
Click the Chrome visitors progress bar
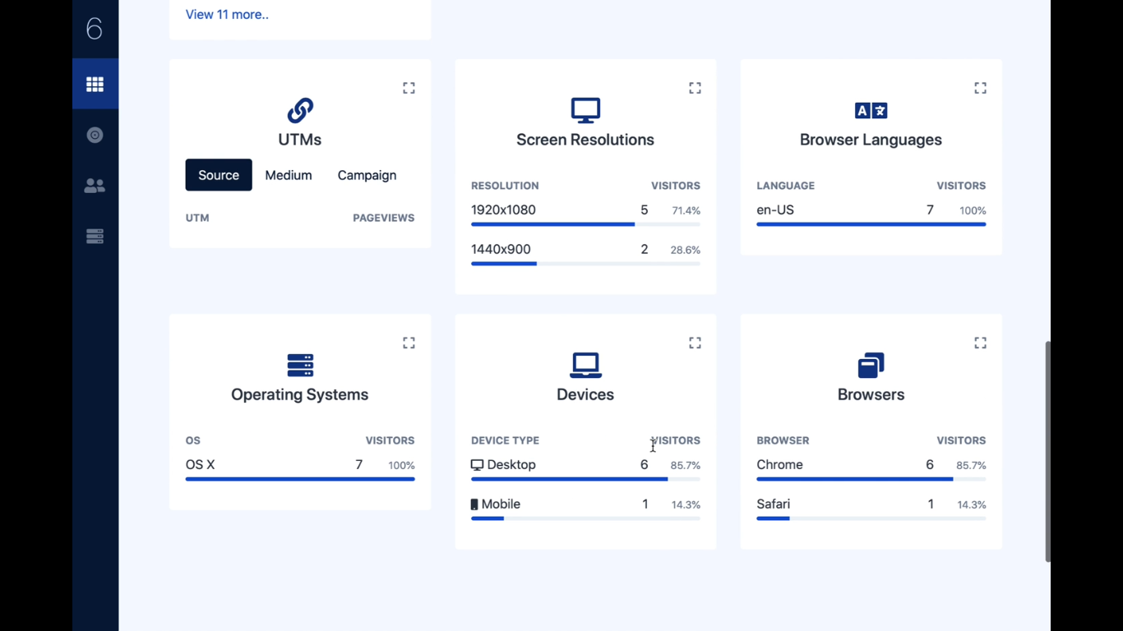click(x=871, y=479)
